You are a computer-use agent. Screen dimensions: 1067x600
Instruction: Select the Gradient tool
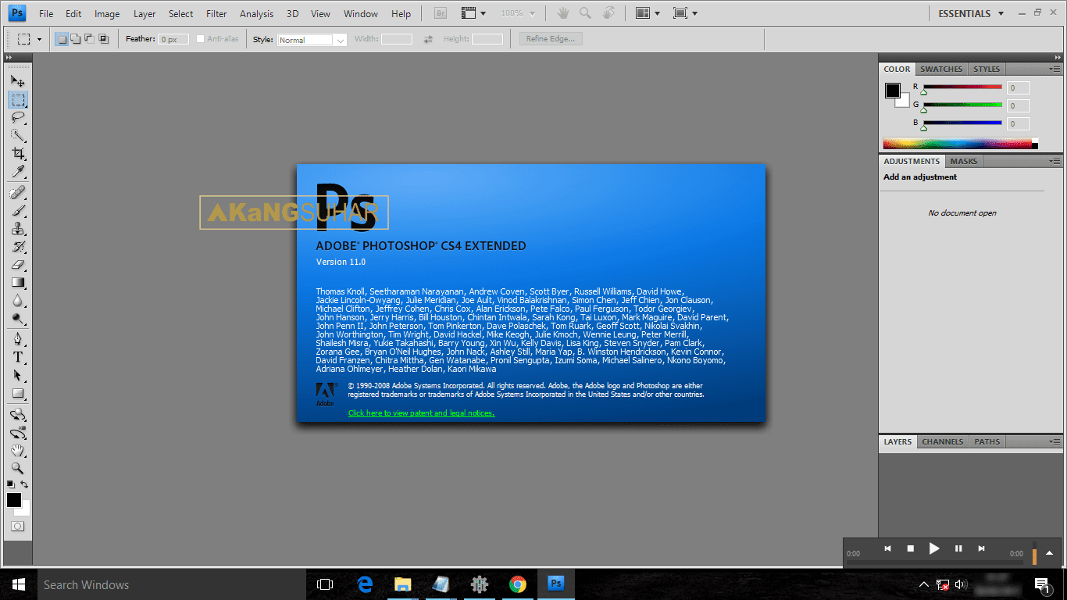pyautogui.click(x=17, y=283)
